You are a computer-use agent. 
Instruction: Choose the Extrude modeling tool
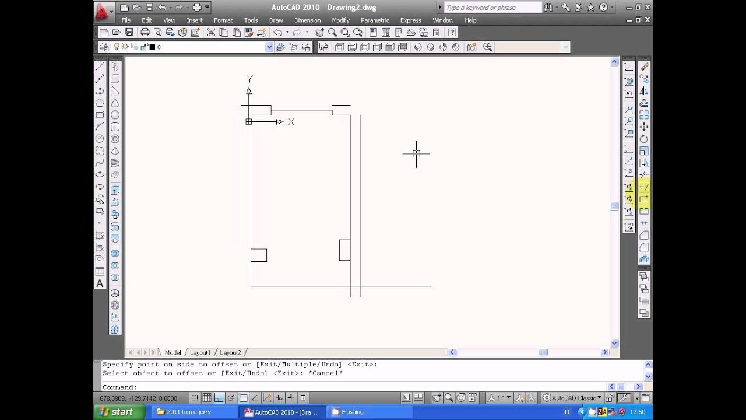point(115,190)
